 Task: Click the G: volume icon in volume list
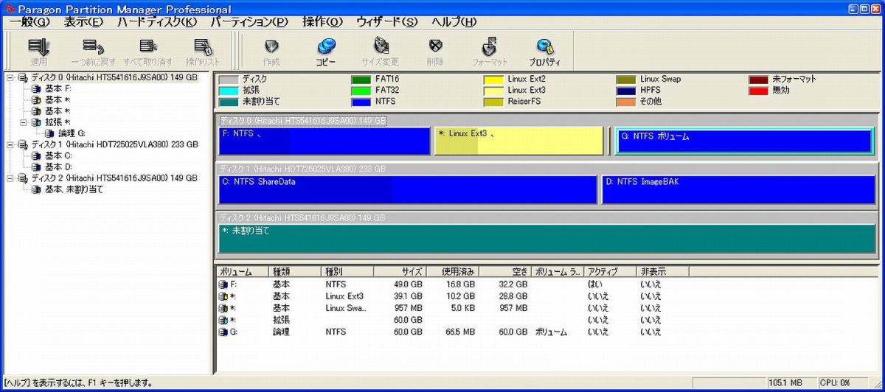[x=223, y=332]
